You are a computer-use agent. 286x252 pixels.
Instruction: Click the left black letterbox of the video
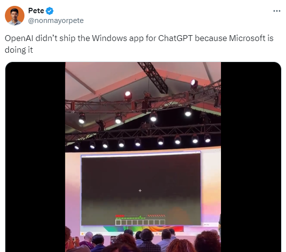[x=35, y=157]
